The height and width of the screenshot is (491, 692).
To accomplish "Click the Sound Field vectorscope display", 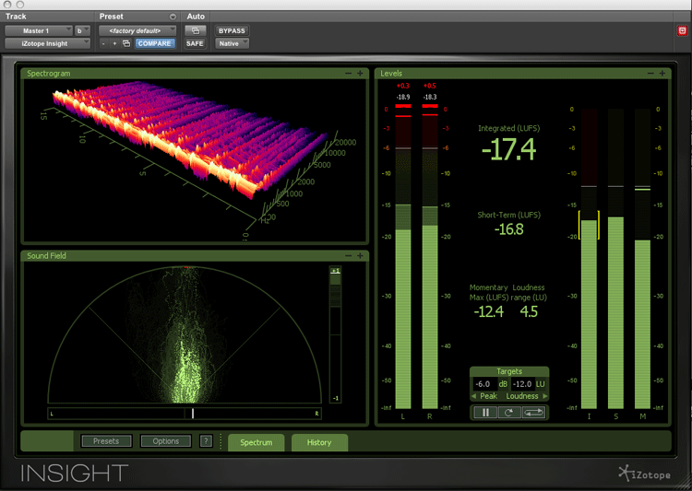I will 185,335.
